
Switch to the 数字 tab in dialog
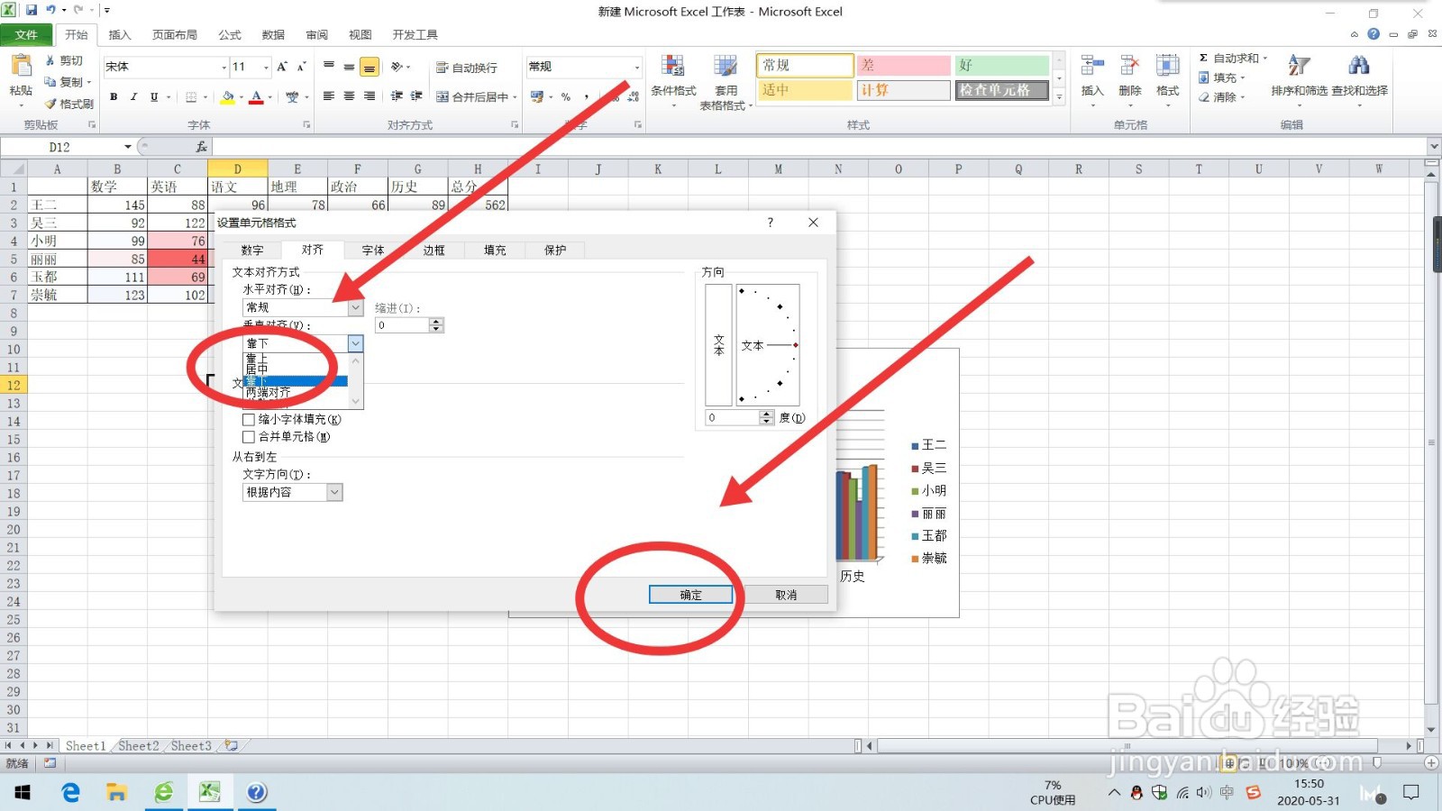pyautogui.click(x=252, y=251)
